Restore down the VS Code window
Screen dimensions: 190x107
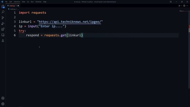(x=182, y=2)
